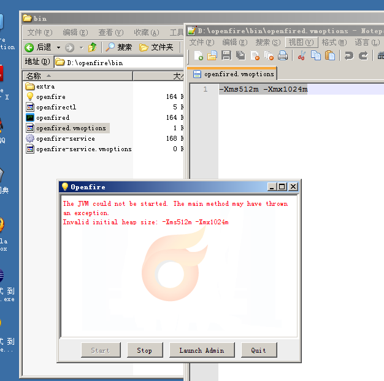
Task: Click the Save All icon in Notepad++
Action: pos(240,55)
